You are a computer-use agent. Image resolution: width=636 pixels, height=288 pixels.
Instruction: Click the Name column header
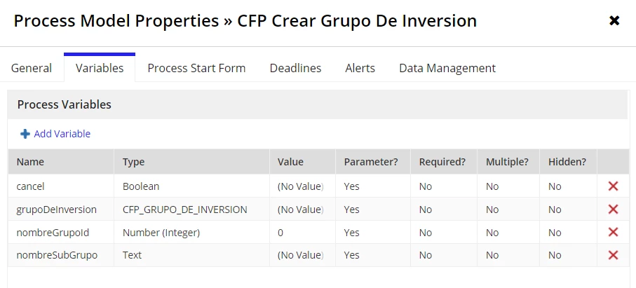click(30, 162)
